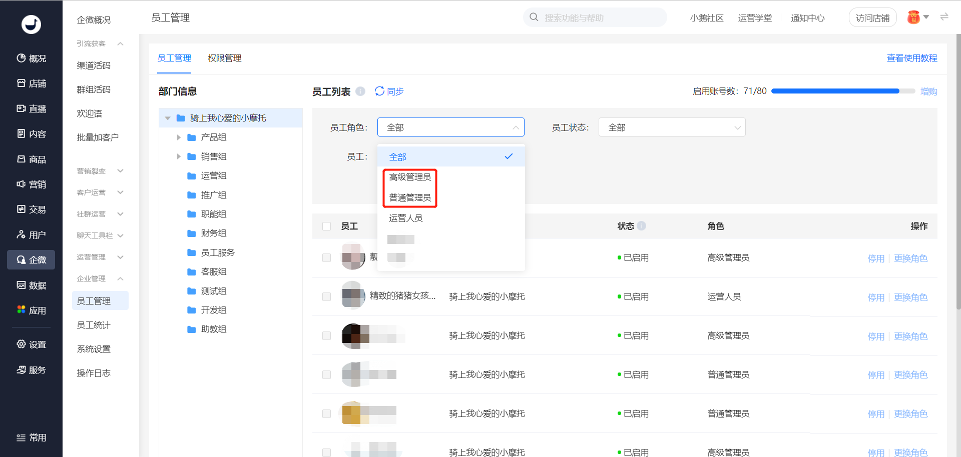Open the 应用 apps section
This screenshot has width=961, height=457.
[x=31, y=310]
